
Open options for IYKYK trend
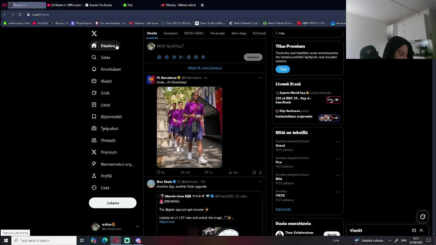pyautogui.click(x=338, y=192)
